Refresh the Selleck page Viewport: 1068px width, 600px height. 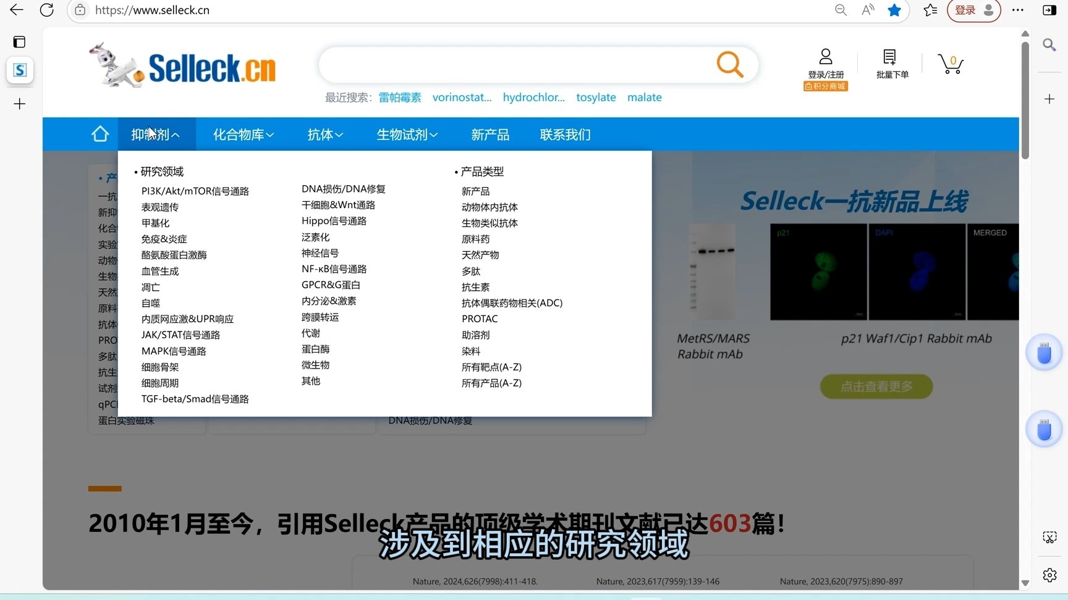click(x=46, y=10)
